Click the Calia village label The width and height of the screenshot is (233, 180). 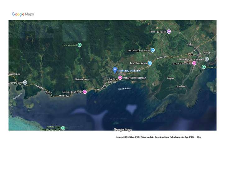pyautogui.click(x=190, y=44)
